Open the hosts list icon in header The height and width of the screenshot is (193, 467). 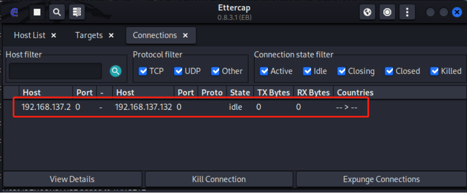click(76, 13)
